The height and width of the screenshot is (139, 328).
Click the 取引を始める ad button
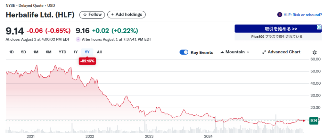tap(278, 28)
